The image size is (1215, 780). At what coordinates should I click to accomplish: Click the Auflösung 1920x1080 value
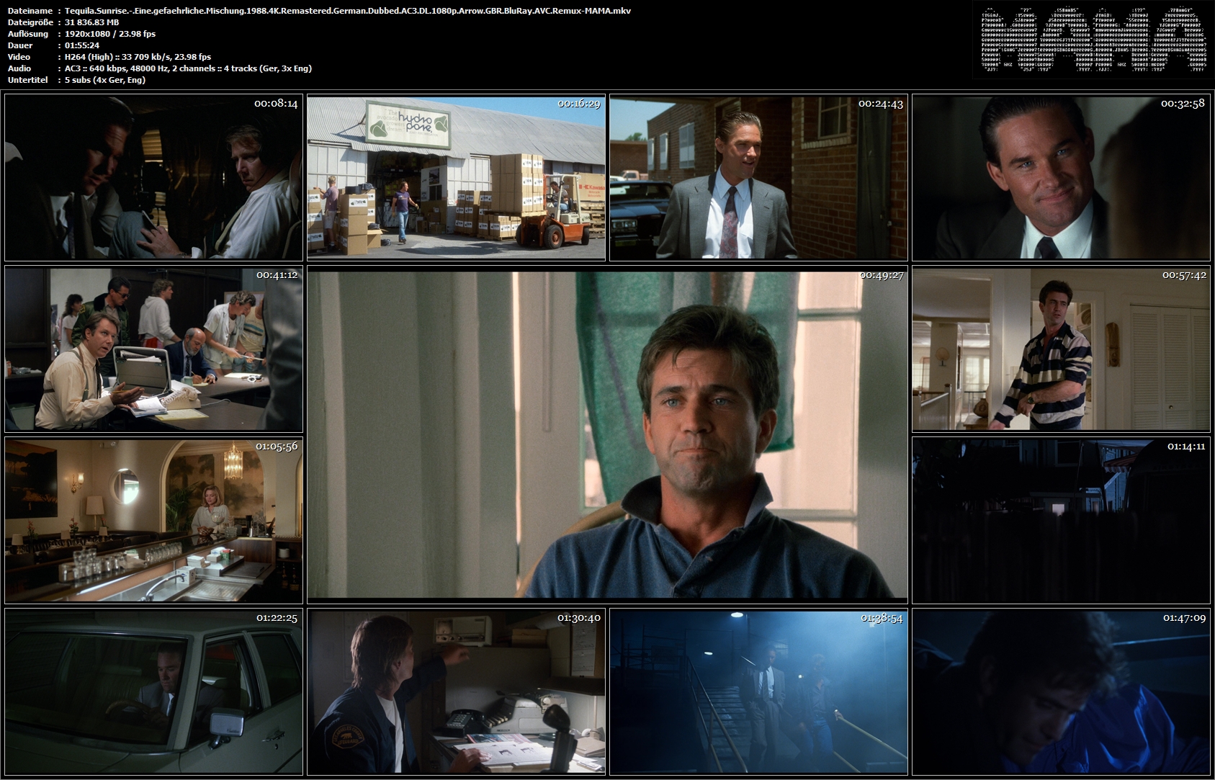click(110, 34)
